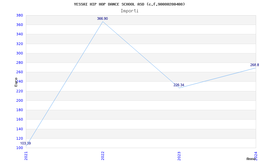This screenshot has height=162, width=259.
Task: Click the Euro y-axis title
Action: (16, 82)
